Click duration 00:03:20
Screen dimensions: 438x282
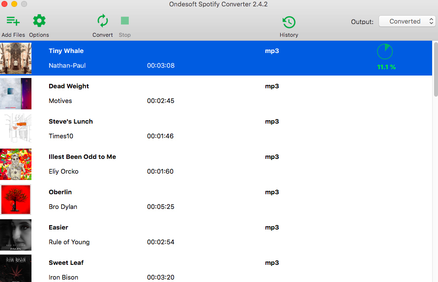(x=161, y=277)
